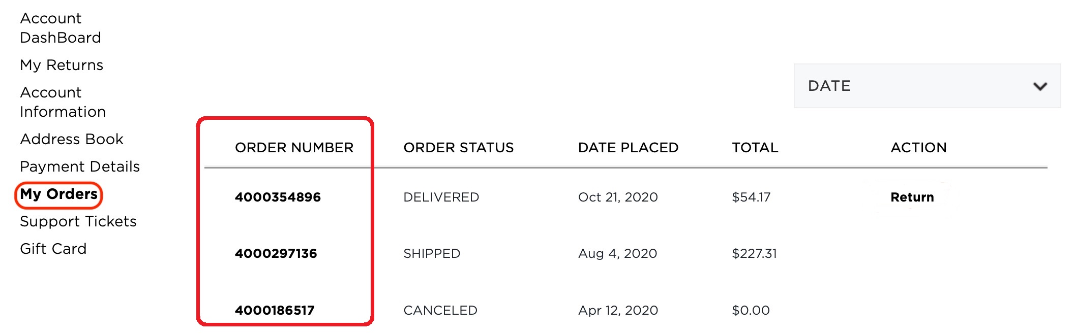Image resolution: width=1075 pixels, height=334 pixels.
Task: Click the ACTION column header
Action: click(918, 147)
